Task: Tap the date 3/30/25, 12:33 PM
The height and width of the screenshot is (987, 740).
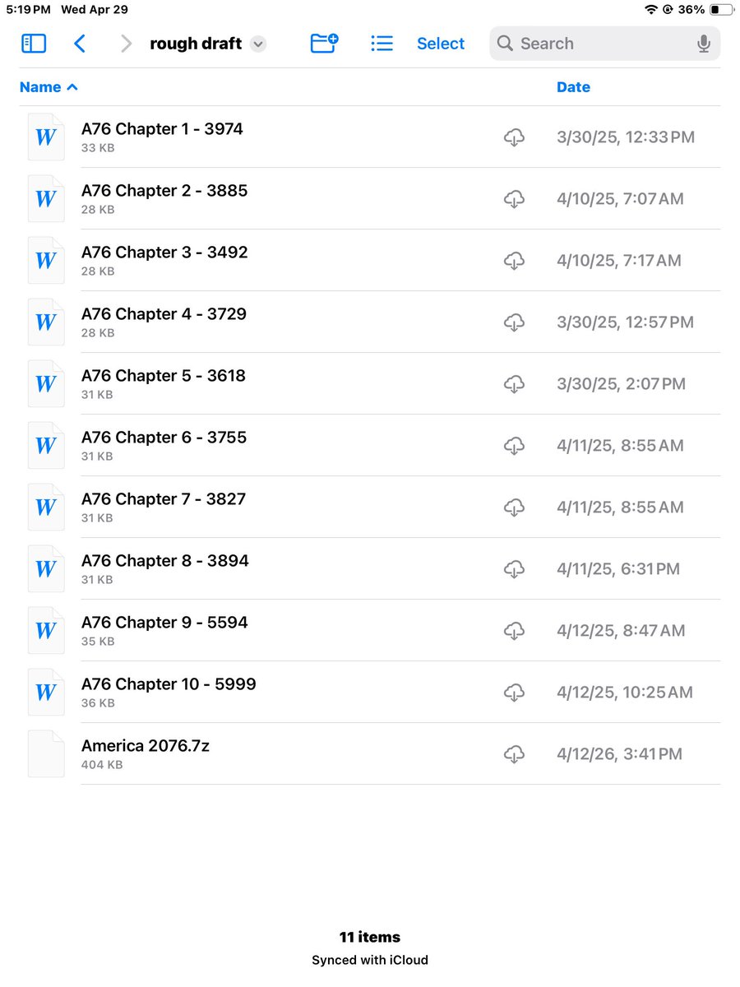Action: (x=626, y=137)
